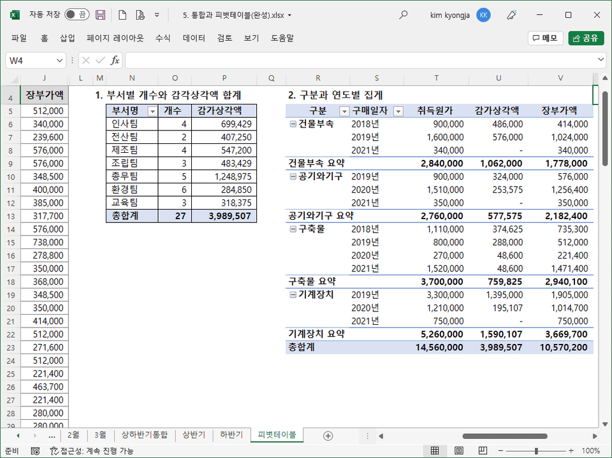This screenshot has height=458, width=612.
Task: Click vertical scroll down arrow
Action: point(604,424)
